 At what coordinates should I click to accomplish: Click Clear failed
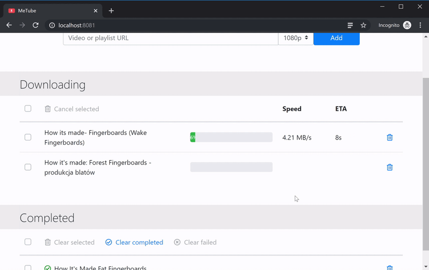(195, 242)
